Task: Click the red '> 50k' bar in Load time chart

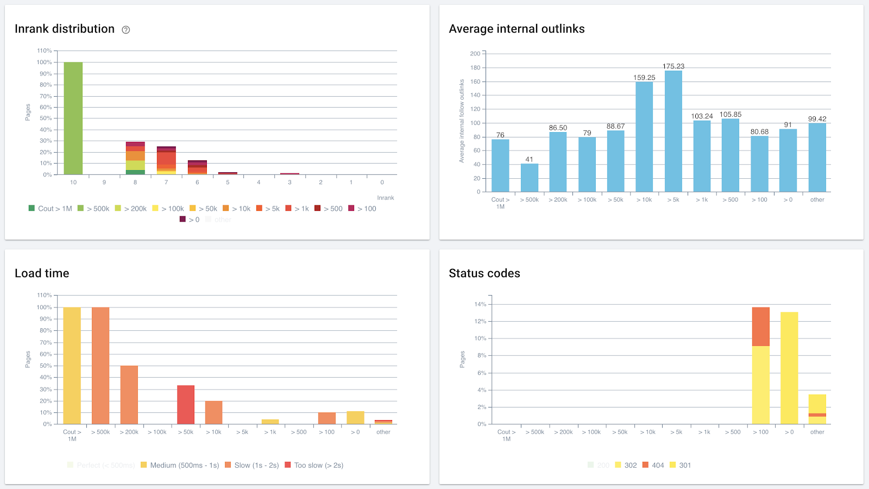Action: [x=186, y=405]
